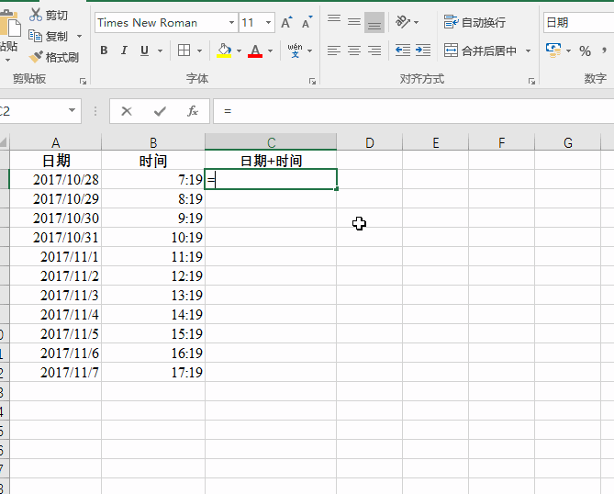614x494 pixels.
Task: Open the Times New Roman font dropdown
Action: 231,22
